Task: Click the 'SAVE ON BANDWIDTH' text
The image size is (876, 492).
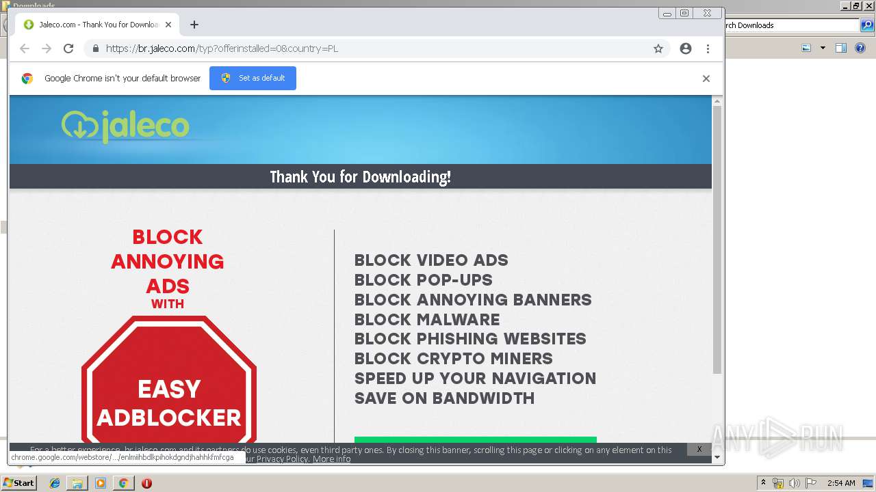Action: (x=445, y=398)
